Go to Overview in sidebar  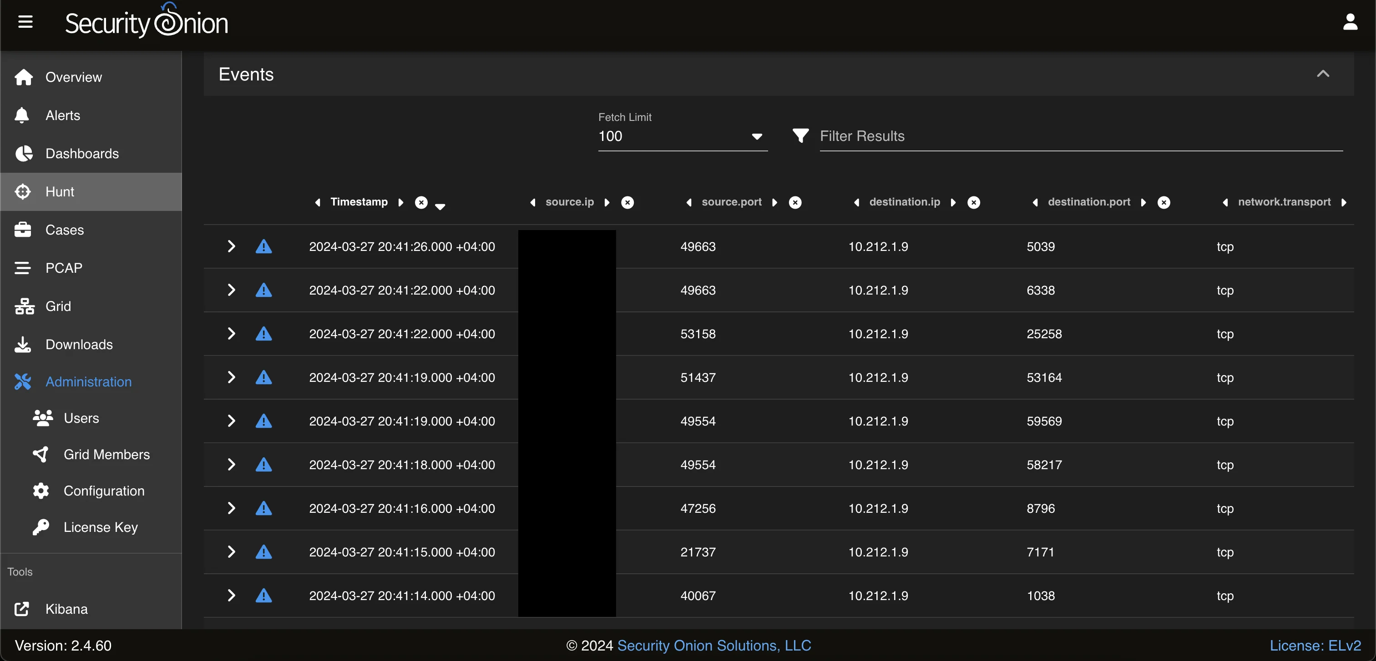91,77
